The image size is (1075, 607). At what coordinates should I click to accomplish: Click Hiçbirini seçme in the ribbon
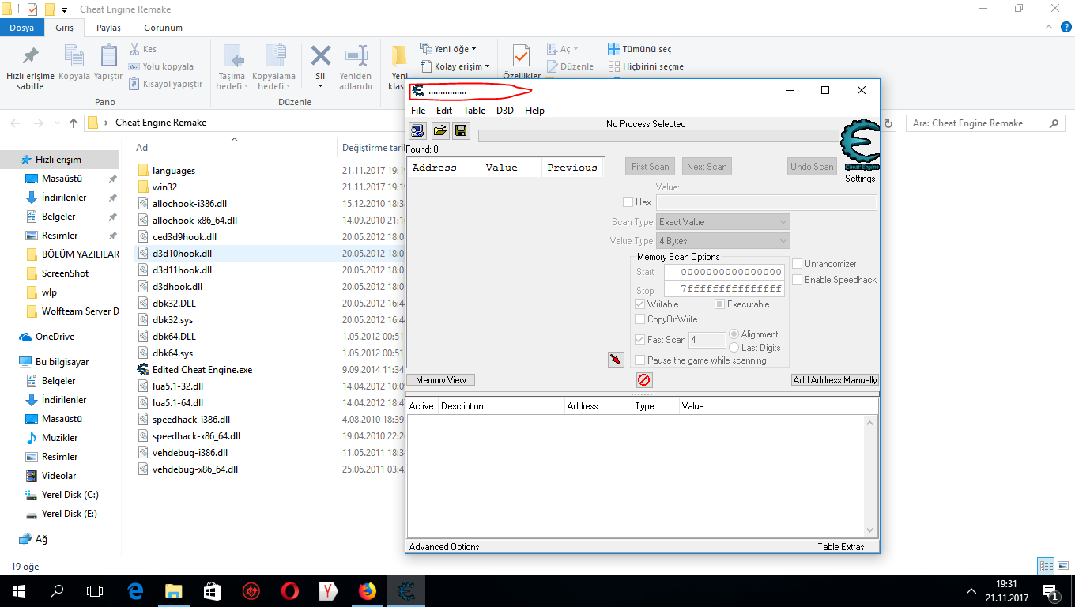[x=646, y=66]
